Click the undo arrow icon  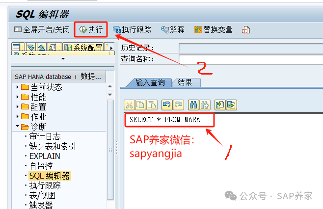167,105
